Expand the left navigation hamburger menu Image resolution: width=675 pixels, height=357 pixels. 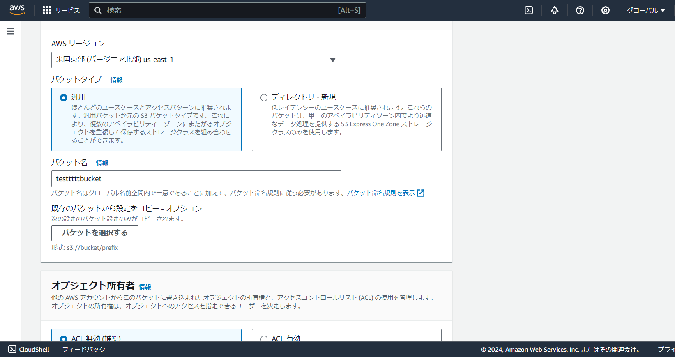coord(10,31)
